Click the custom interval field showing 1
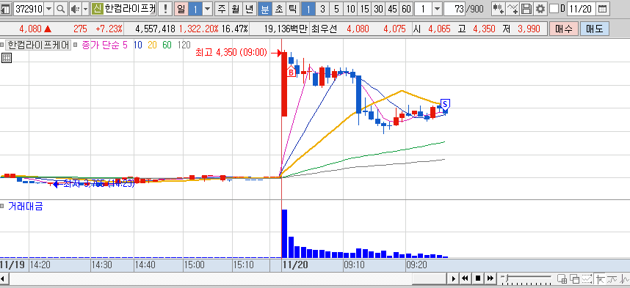 pyautogui.click(x=424, y=8)
